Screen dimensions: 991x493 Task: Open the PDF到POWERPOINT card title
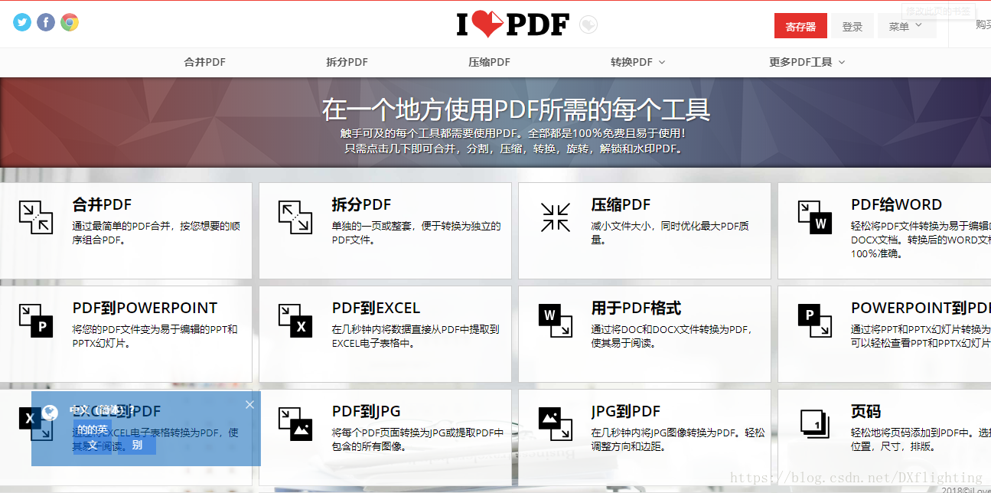[x=145, y=308]
